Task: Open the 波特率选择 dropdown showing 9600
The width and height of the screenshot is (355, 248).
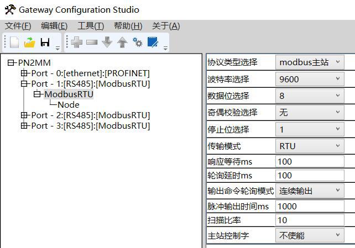Action: coord(310,79)
